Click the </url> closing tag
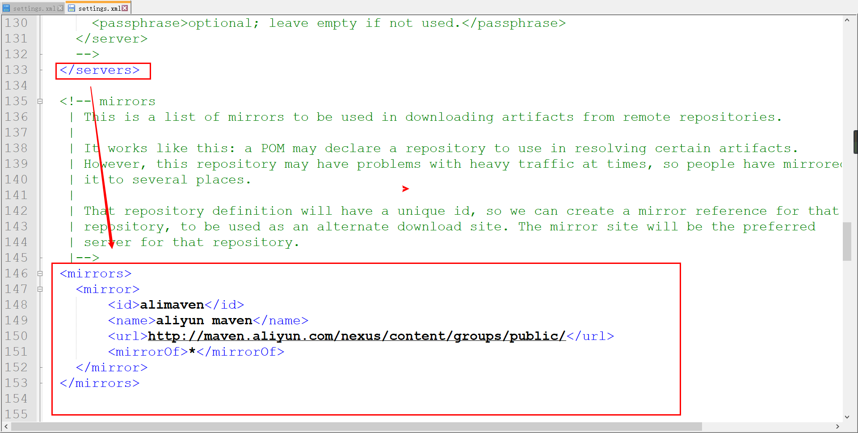This screenshot has height=433, width=858. point(590,336)
